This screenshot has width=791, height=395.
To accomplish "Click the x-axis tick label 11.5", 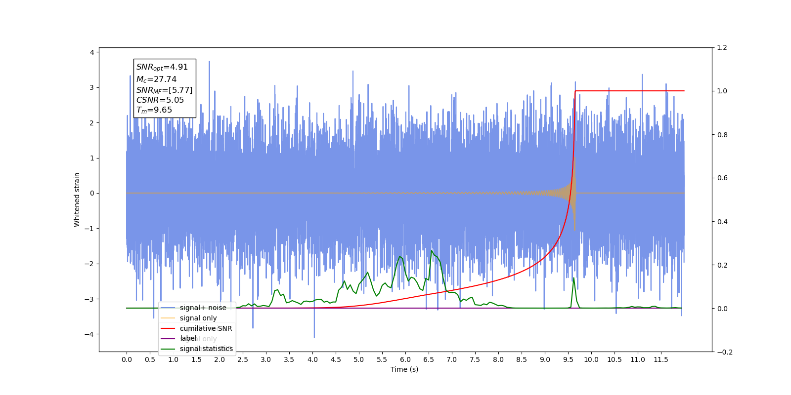I will click(661, 359).
